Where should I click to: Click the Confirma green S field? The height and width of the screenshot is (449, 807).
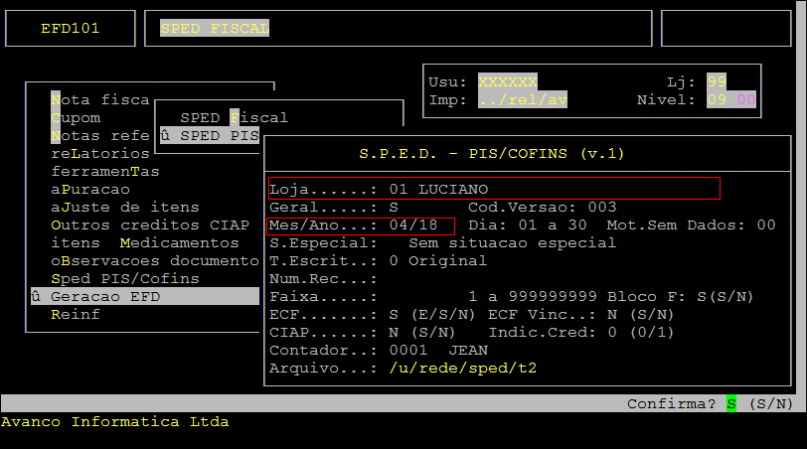pyautogui.click(x=731, y=404)
